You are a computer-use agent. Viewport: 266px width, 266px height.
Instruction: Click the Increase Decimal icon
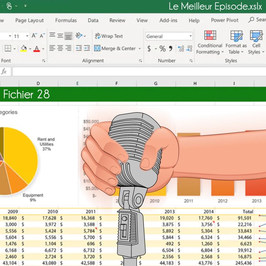181,49
